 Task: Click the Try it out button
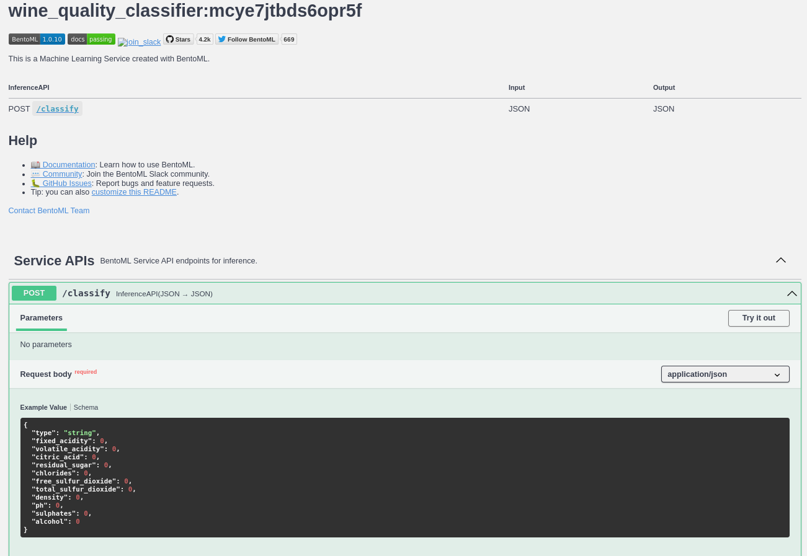759,318
